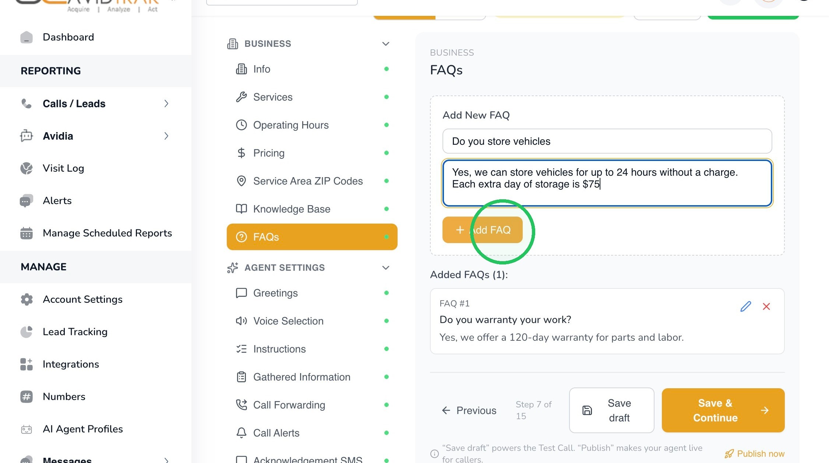This screenshot has width=829, height=463.
Task: Click Save & Continue
Action: click(x=723, y=410)
